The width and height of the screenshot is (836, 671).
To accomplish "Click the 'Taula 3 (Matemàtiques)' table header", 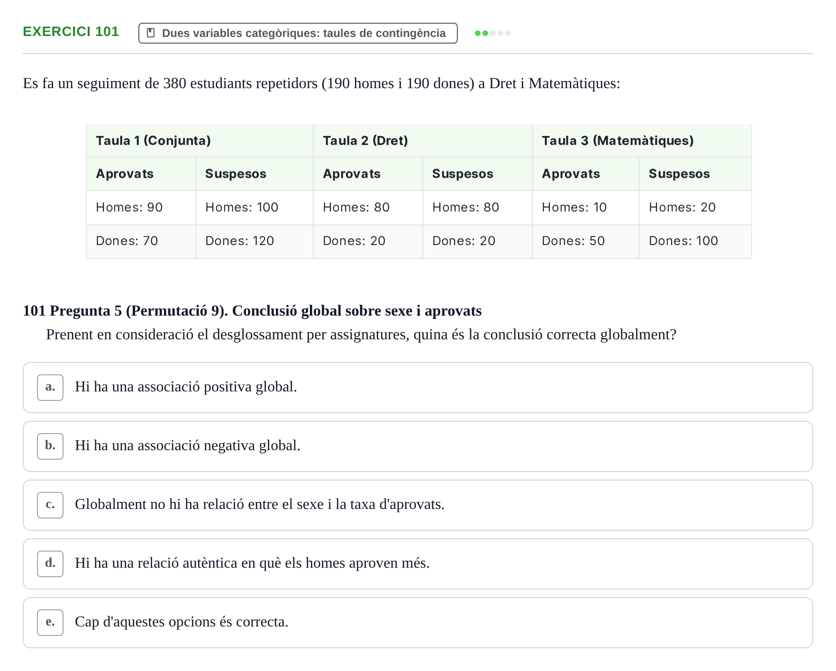I will tap(642, 141).
